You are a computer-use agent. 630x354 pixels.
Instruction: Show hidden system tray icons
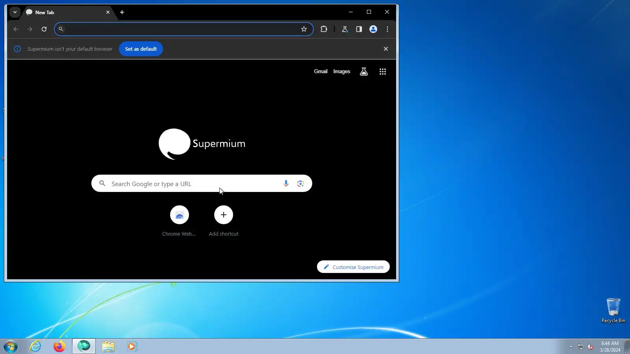coord(571,347)
